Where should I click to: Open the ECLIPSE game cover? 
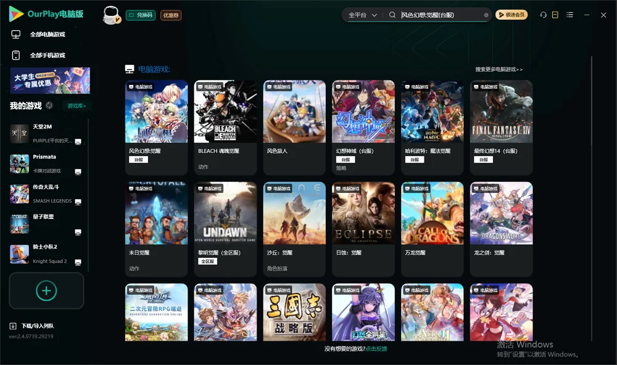tap(363, 213)
